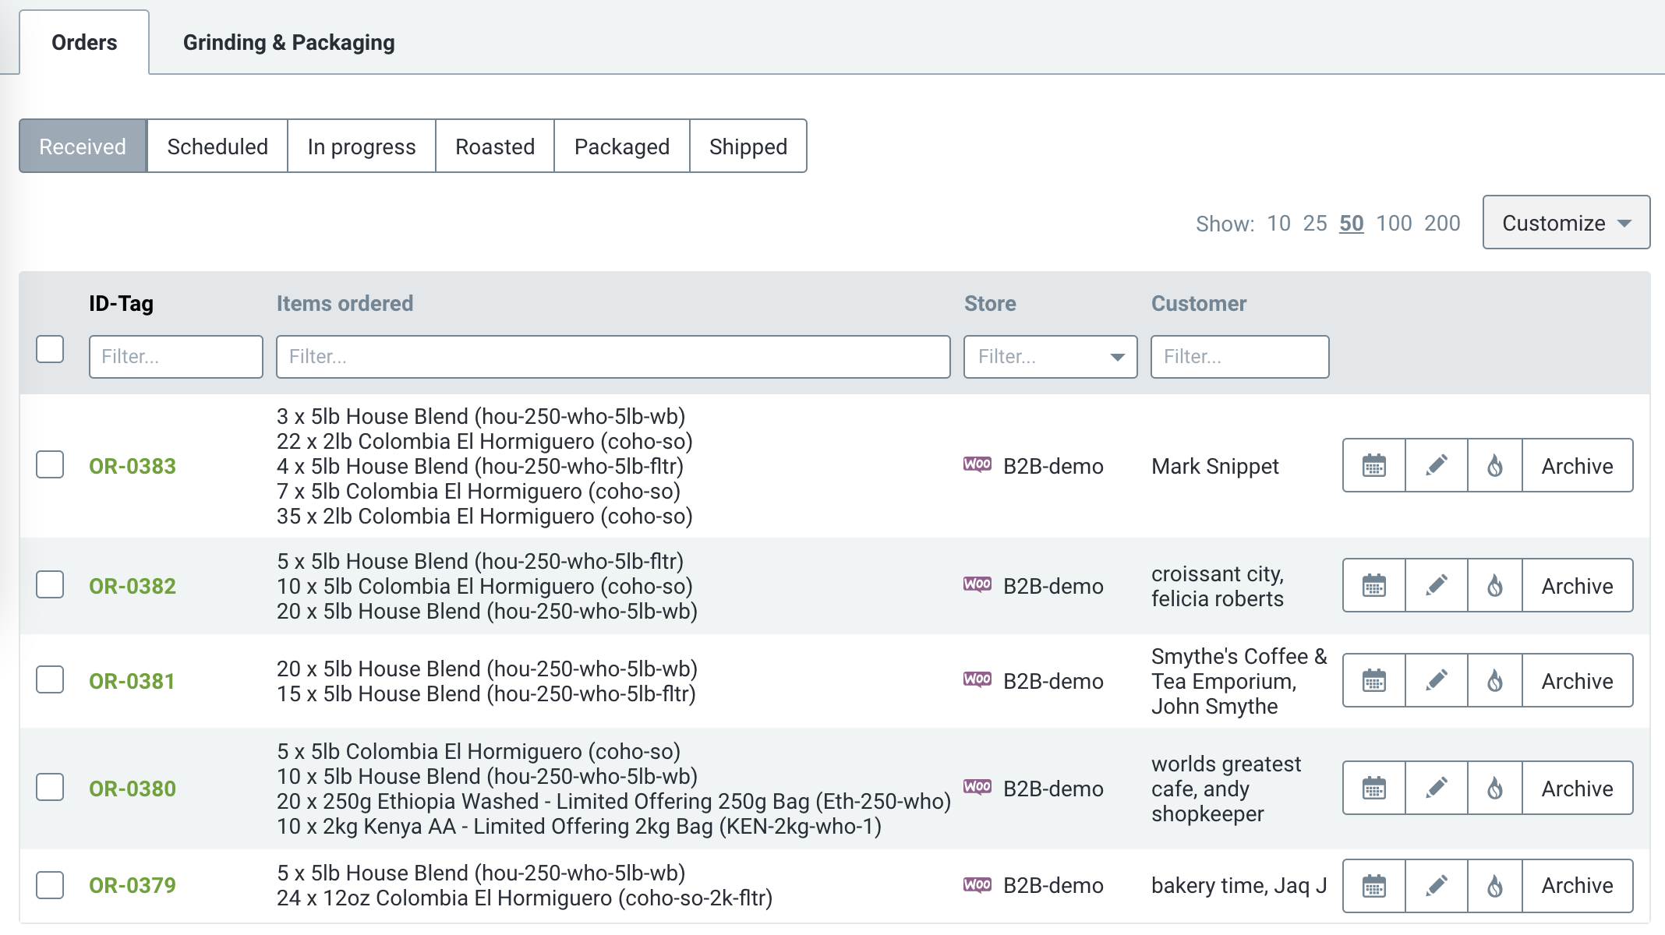Open order OR-0382 link
This screenshot has width=1665, height=935.
[133, 586]
